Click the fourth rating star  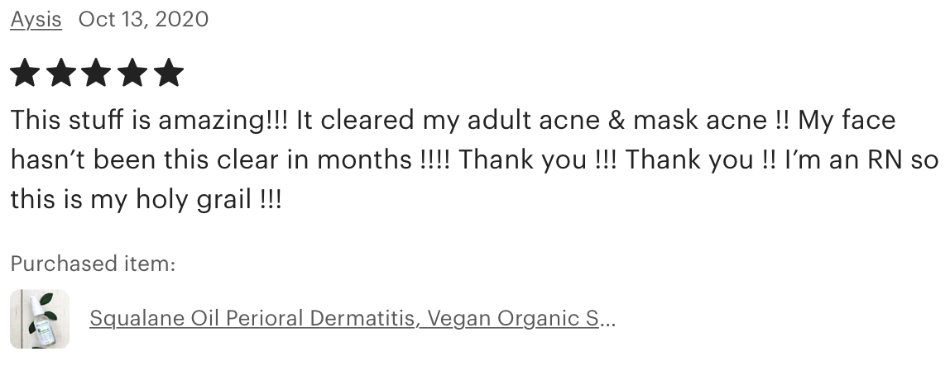tap(132, 74)
